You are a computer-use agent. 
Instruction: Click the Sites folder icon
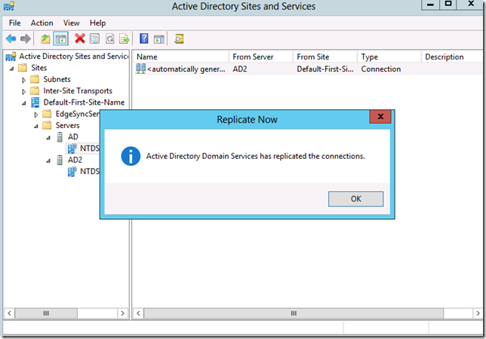[x=23, y=68]
